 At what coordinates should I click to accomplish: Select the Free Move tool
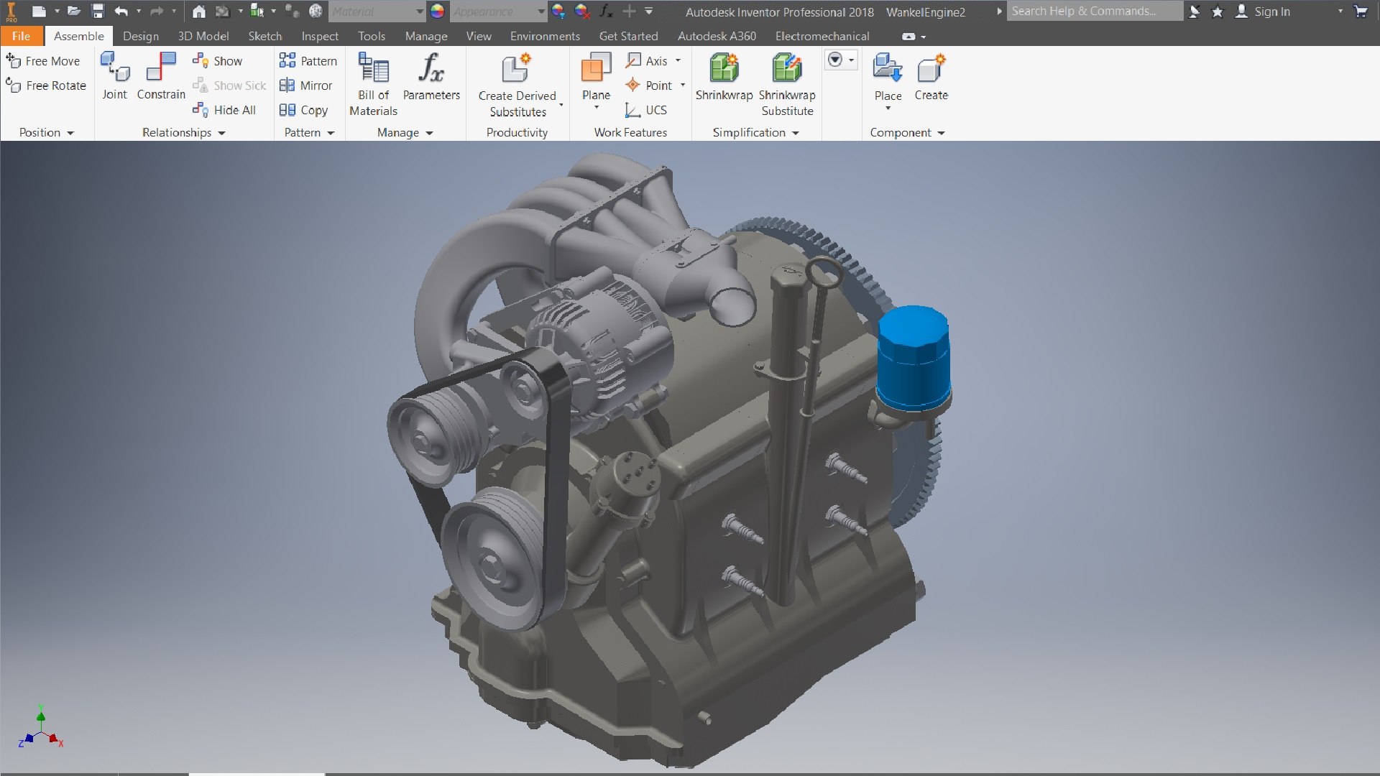[x=43, y=61]
